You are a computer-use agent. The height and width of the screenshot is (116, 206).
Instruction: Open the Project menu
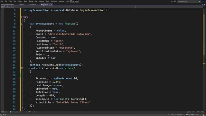click(x=20, y=1)
